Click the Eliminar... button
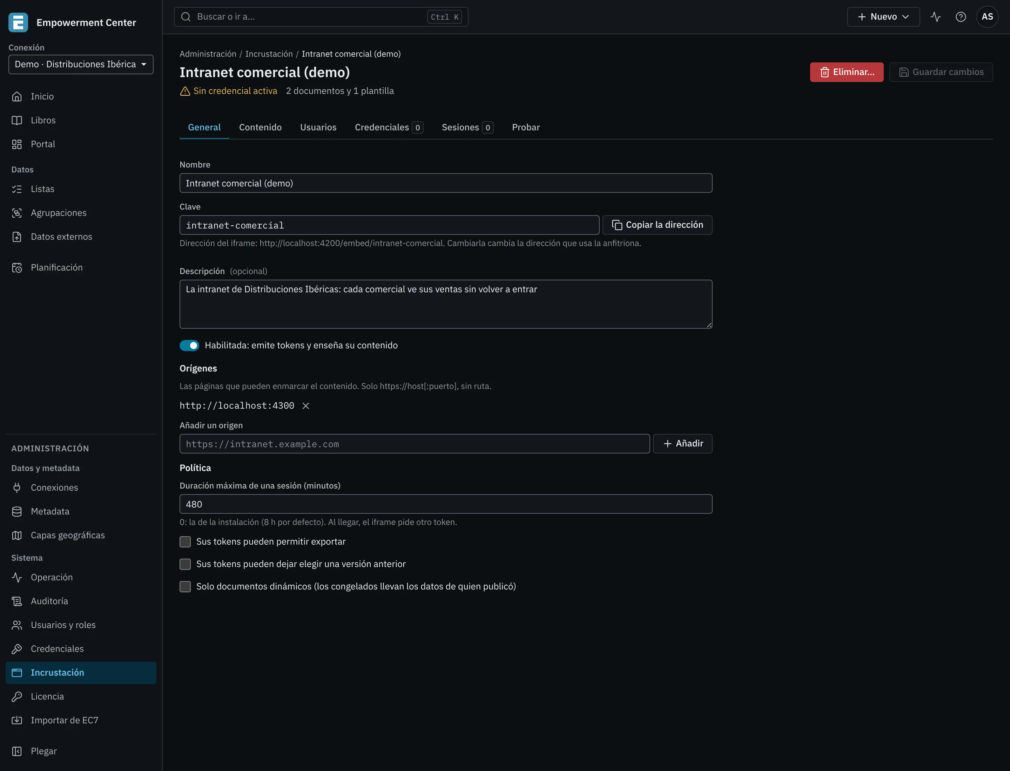The image size is (1010, 771). [847, 73]
